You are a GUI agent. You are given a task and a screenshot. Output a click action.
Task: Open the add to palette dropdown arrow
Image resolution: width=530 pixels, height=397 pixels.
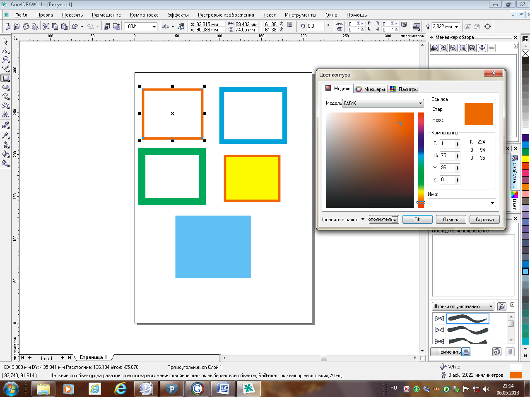(363, 220)
